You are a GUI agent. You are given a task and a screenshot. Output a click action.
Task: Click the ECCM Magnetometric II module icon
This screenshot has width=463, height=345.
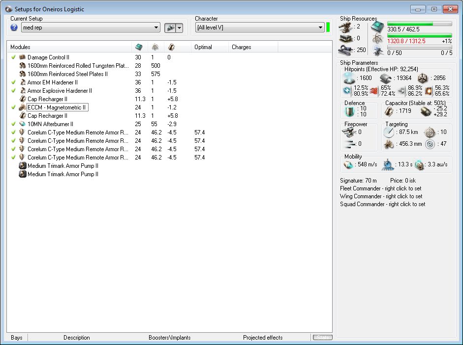23,107
